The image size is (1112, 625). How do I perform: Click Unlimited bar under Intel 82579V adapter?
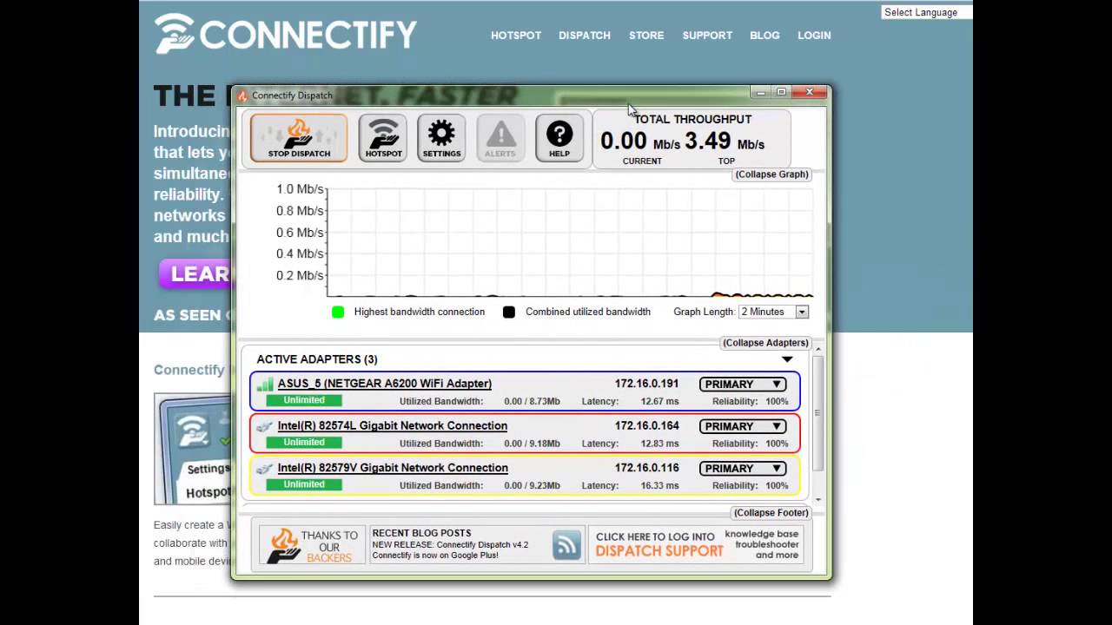click(304, 484)
